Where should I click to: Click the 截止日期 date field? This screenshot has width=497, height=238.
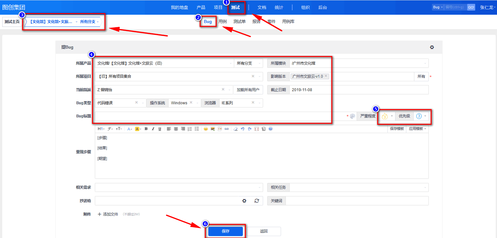pyautogui.click(x=359, y=90)
